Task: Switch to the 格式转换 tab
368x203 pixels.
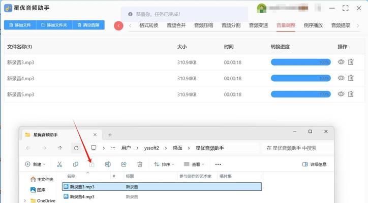Action: coord(149,25)
